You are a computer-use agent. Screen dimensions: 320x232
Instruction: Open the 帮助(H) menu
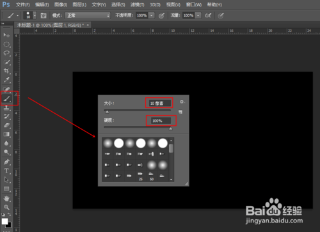(214, 4)
